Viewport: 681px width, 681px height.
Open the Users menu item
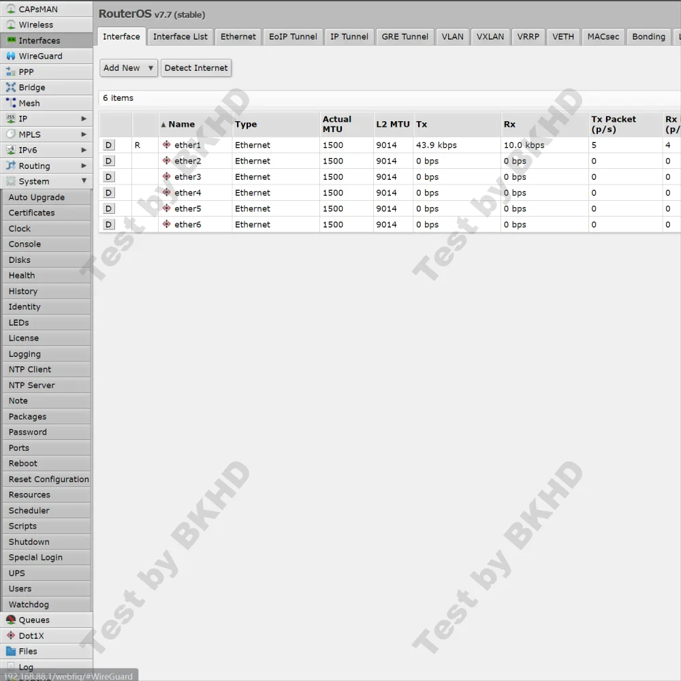(x=46, y=588)
